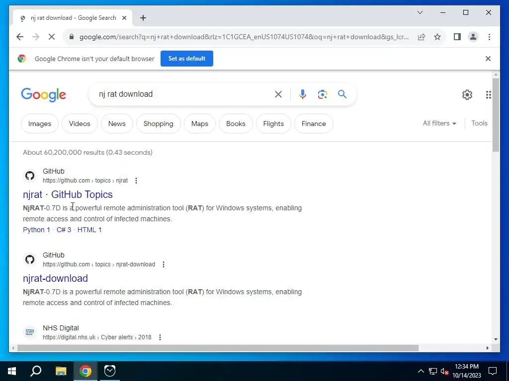Image resolution: width=509 pixels, height=381 pixels.
Task: Start voice search with the microphone
Action: [302, 94]
